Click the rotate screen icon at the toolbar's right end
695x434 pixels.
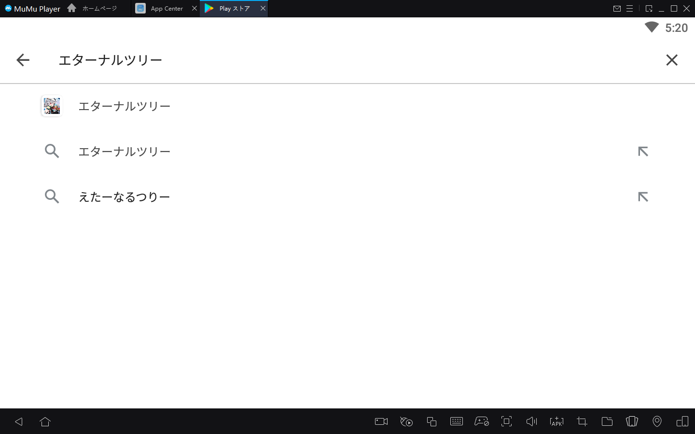(x=682, y=421)
